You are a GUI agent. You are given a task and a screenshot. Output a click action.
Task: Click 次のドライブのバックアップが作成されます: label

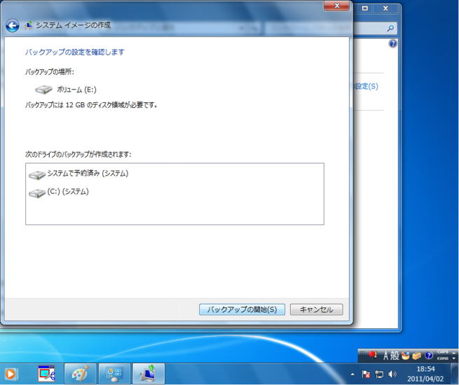tap(78, 154)
